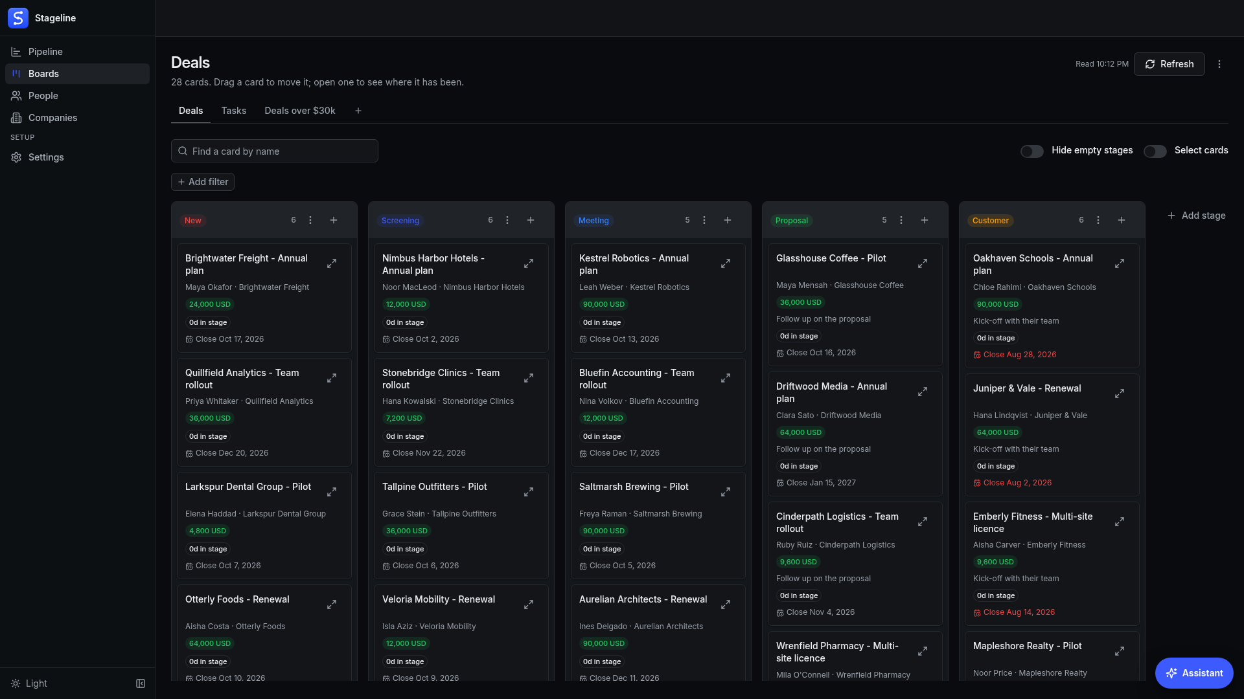Click Add filter
1244x699 pixels.
(203, 182)
